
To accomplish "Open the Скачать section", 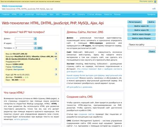I will (81, 14).
